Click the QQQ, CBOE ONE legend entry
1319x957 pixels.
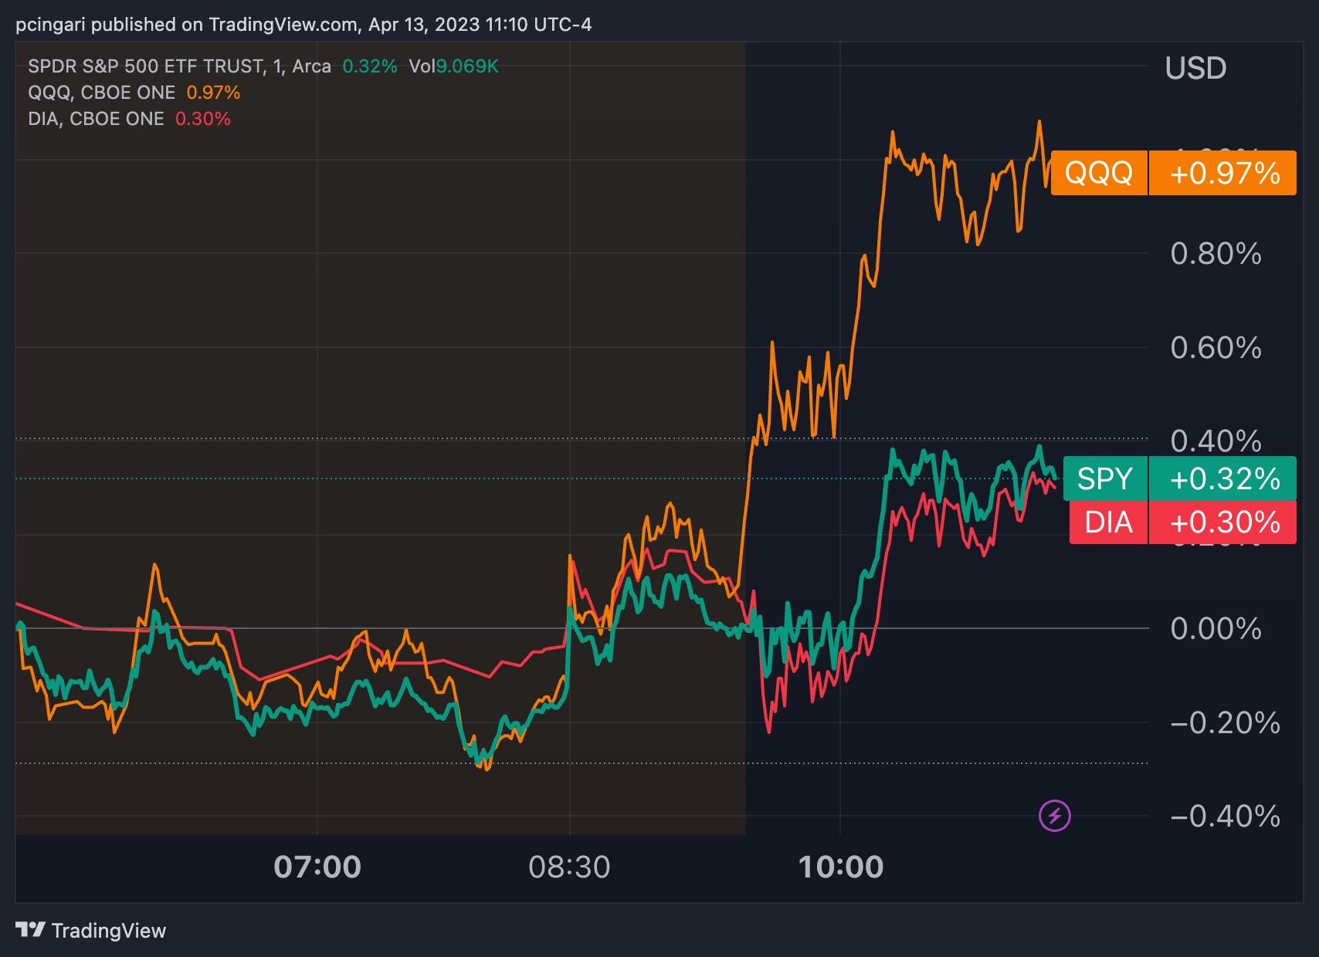[x=102, y=93]
